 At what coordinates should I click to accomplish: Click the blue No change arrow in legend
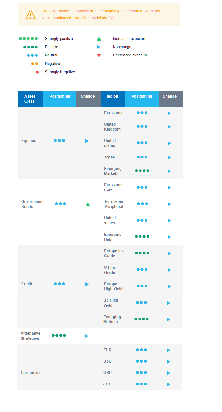coord(98,47)
